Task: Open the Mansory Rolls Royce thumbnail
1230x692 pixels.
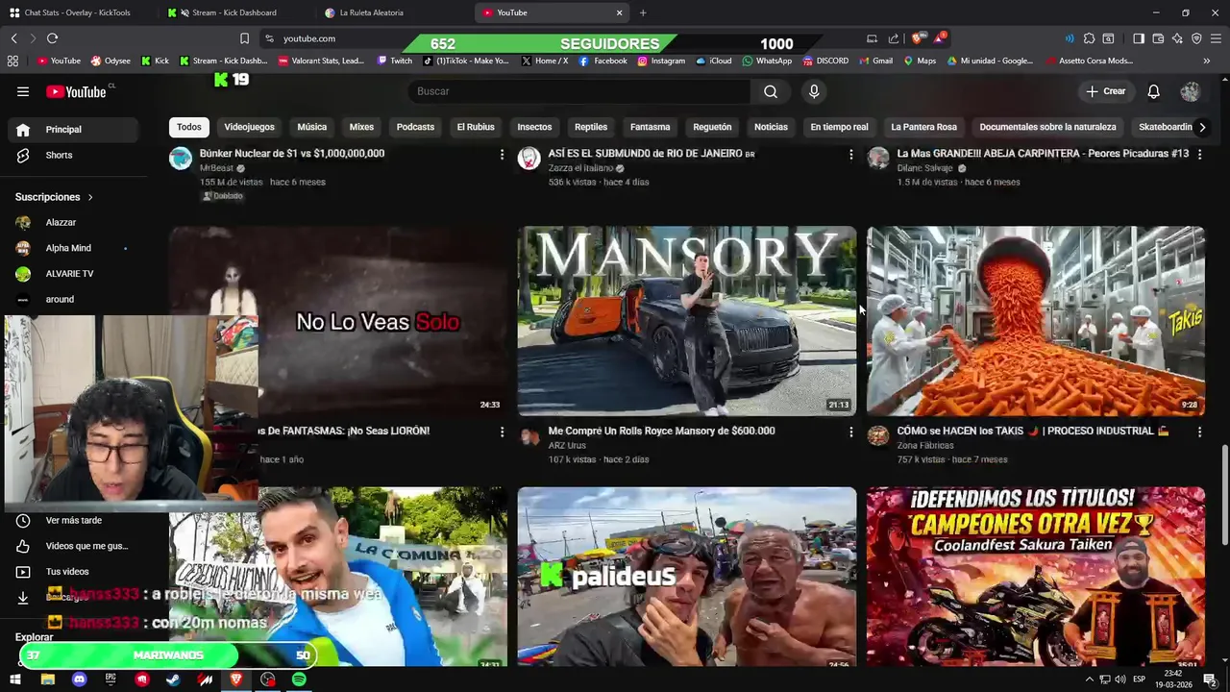Action: tap(687, 321)
